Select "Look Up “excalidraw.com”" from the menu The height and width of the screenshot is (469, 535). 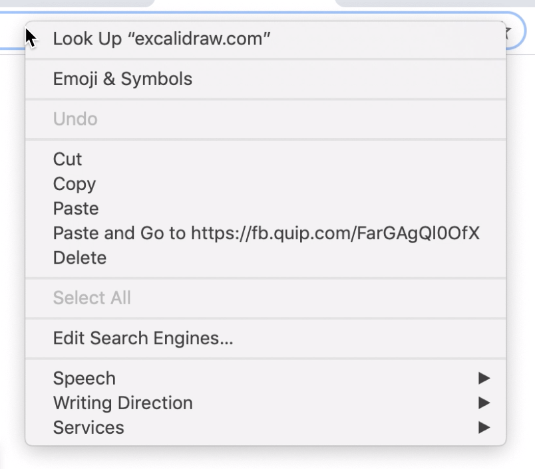click(x=161, y=38)
